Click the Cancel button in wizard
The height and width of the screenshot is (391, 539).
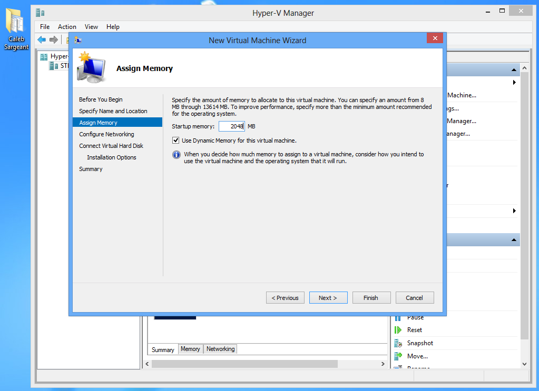click(415, 298)
